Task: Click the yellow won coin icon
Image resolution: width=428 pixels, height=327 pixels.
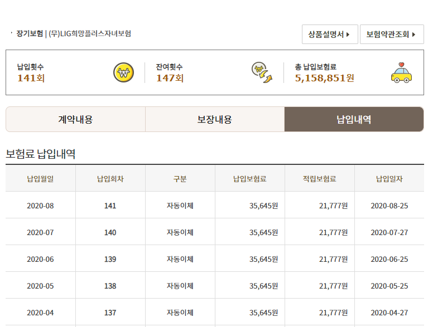Action: pos(124,72)
